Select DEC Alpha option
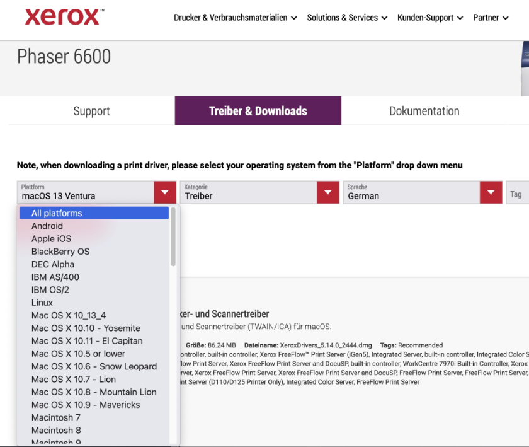The height and width of the screenshot is (447, 529). click(x=94, y=264)
